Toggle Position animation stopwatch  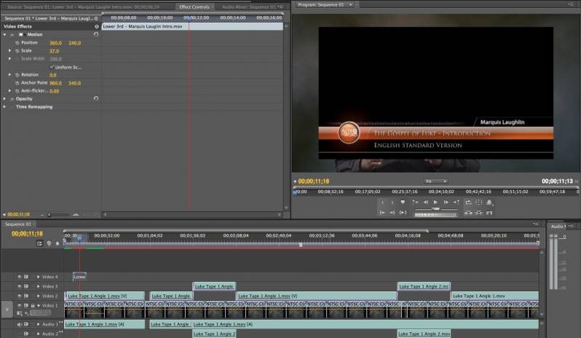click(16, 43)
